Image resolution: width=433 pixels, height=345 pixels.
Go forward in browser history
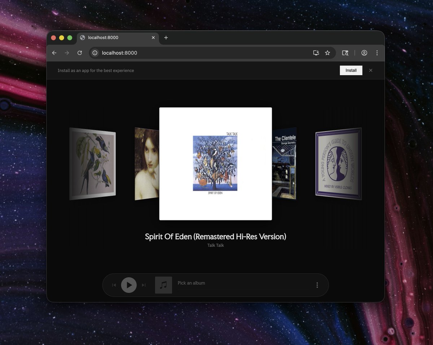(67, 53)
